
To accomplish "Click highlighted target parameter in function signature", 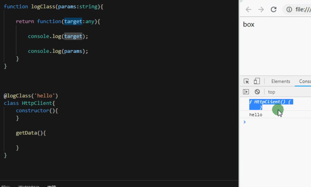I will (x=73, y=21).
